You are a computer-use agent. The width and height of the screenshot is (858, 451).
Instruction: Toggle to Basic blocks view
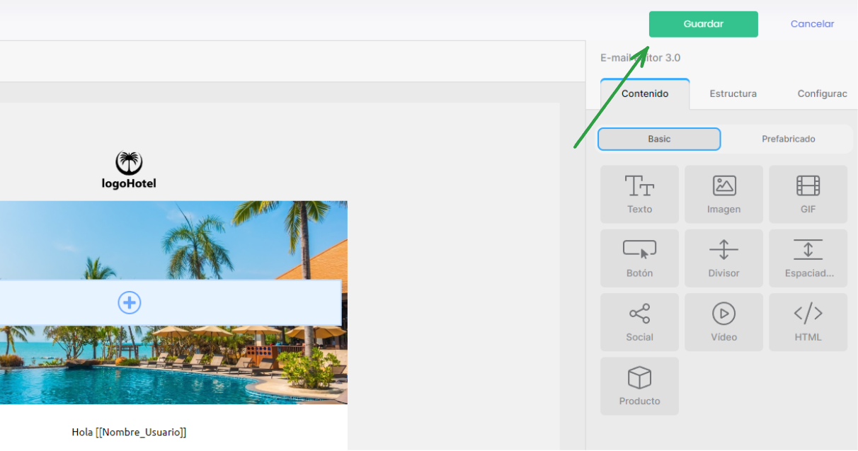point(659,139)
